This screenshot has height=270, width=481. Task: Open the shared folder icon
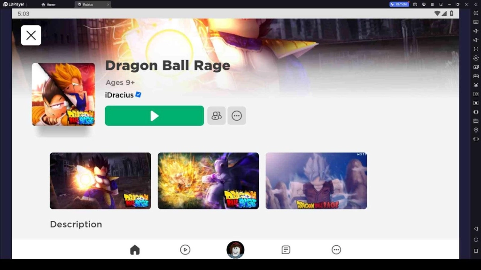tap(476, 121)
